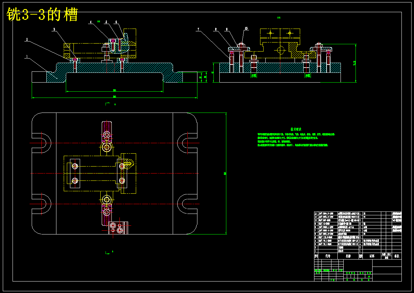The width and height of the screenshot is (414, 293).
Task: Click the 技术要求 heading
Action: (x=296, y=129)
